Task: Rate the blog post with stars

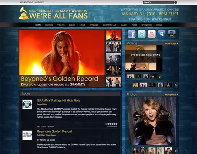Action: pos(112,124)
